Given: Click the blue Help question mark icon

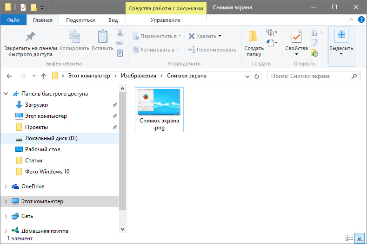Looking at the screenshot, I should [x=361, y=20].
